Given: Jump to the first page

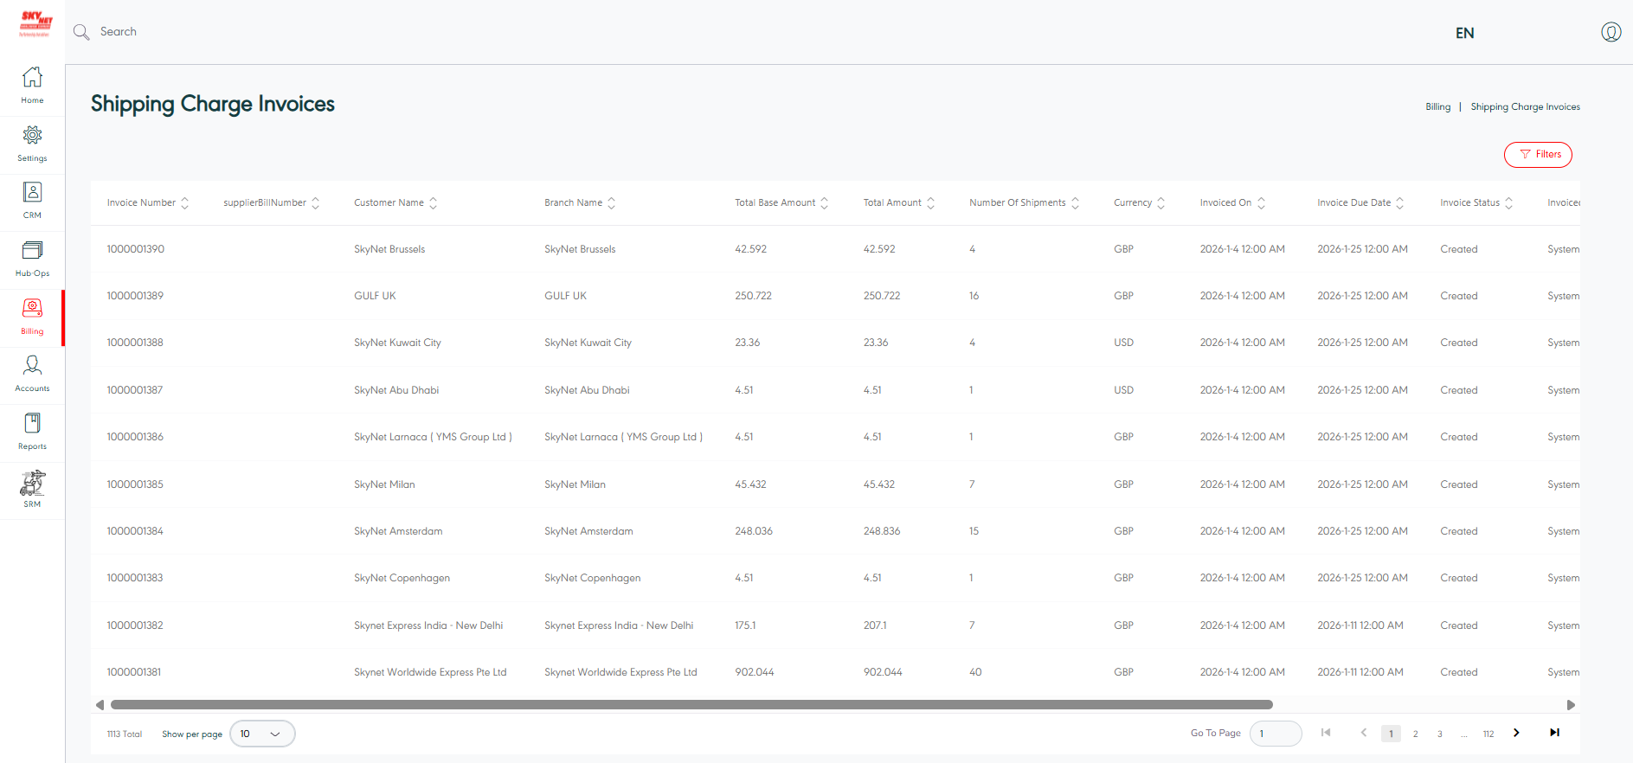Looking at the screenshot, I should click(x=1326, y=733).
